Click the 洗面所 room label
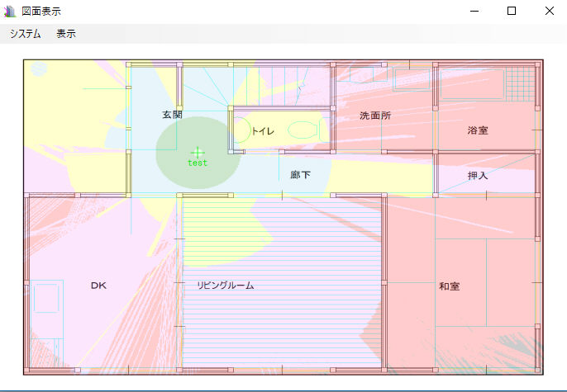This screenshot has height=392, width=567. [375, 116]
